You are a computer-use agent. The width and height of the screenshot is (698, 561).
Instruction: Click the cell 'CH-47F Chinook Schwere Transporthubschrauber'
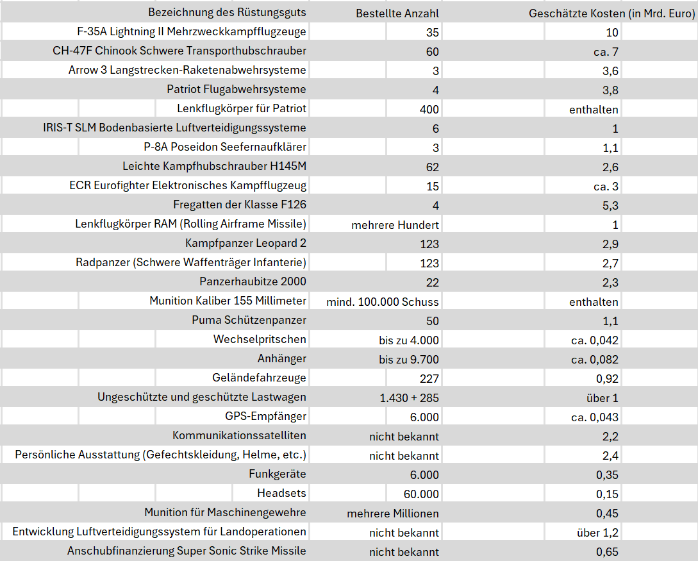(179, 51)
